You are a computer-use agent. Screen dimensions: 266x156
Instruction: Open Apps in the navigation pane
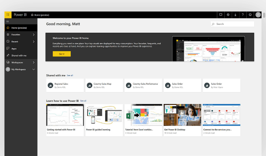21,49
